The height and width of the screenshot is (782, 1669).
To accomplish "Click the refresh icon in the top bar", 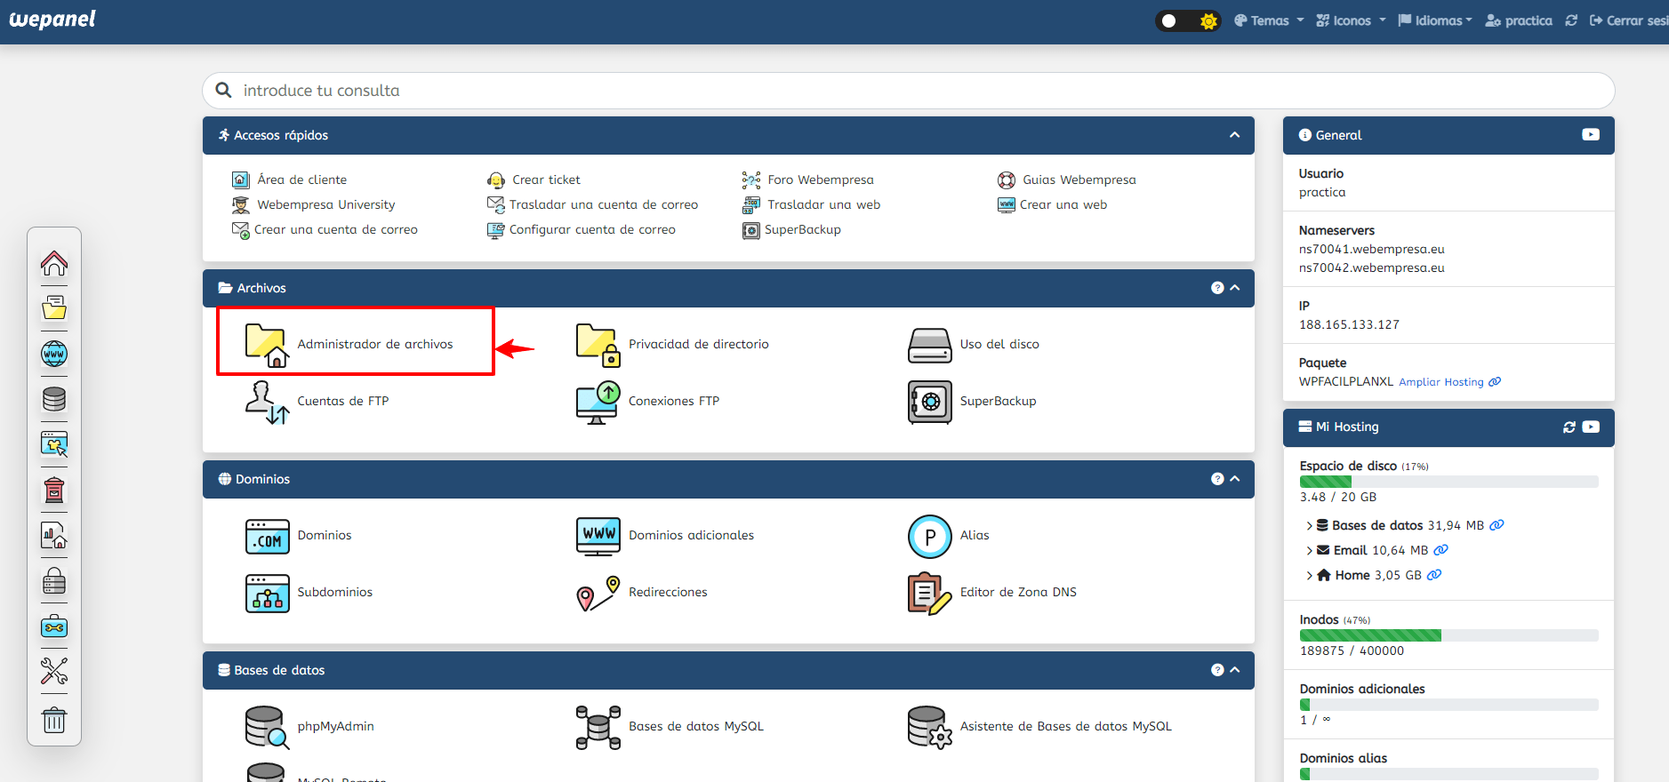I will (x=1571, y=20).
